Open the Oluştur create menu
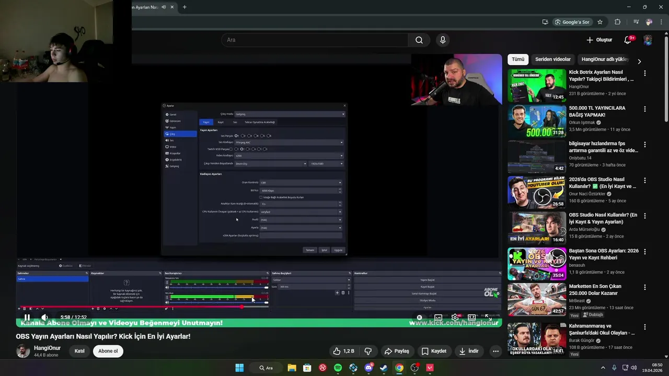Screen dimensions: 669x376 tap(599, 40)
